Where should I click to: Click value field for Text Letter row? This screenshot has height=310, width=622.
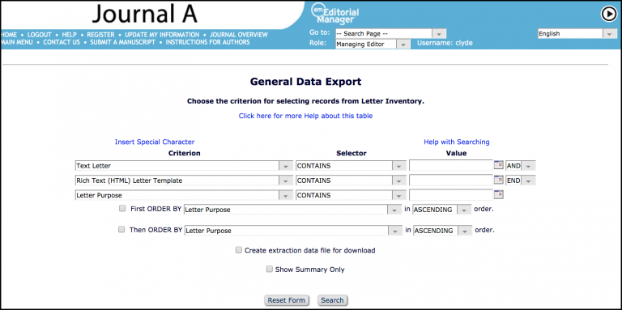(451, 166)
